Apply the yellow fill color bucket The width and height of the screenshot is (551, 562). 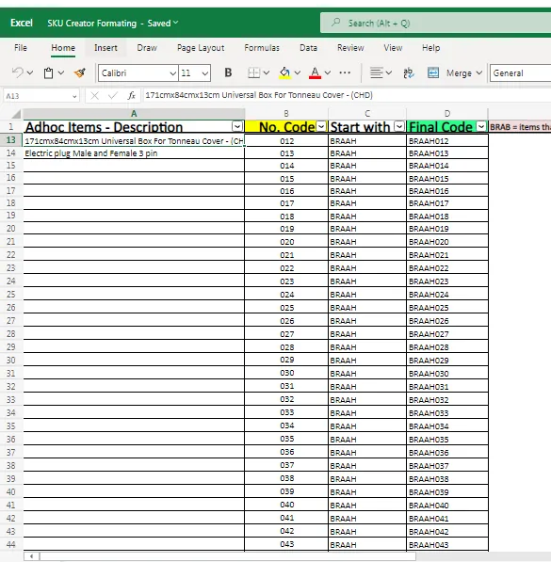(284, 73)
